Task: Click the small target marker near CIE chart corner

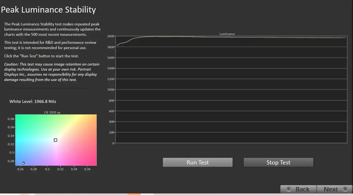Action: [x=23, y=163]
